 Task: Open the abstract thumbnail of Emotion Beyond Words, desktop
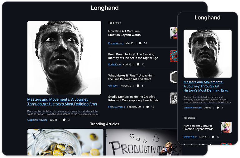(174, 33)
